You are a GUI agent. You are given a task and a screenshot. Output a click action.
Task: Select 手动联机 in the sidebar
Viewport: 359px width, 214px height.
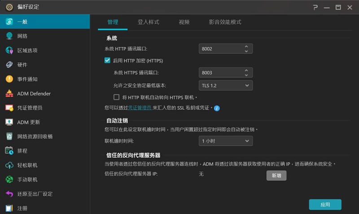pos(45,180)
